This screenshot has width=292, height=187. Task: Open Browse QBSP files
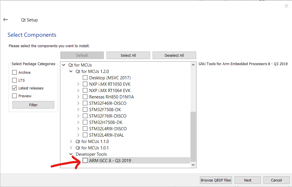point(216,180)
